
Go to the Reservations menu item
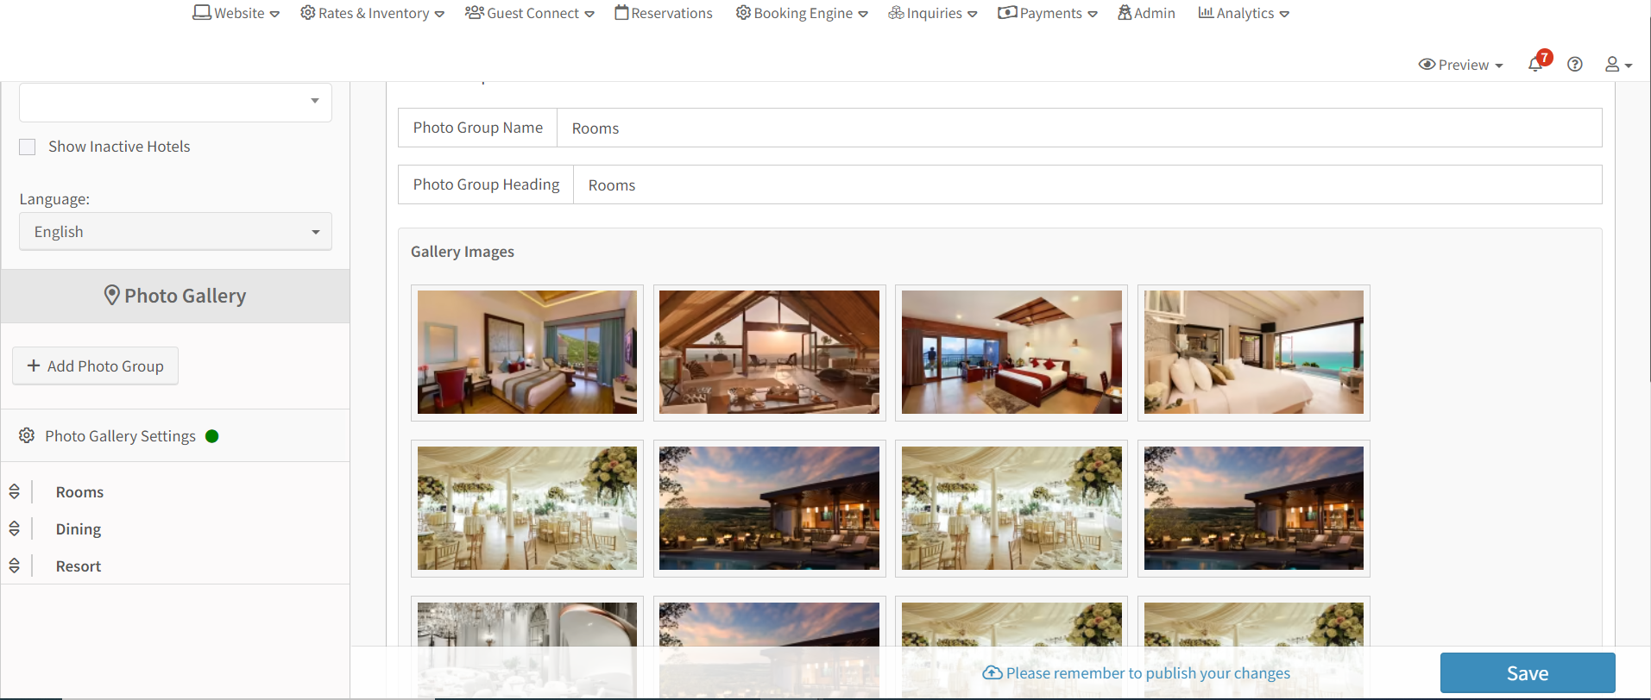coord(664,13)
